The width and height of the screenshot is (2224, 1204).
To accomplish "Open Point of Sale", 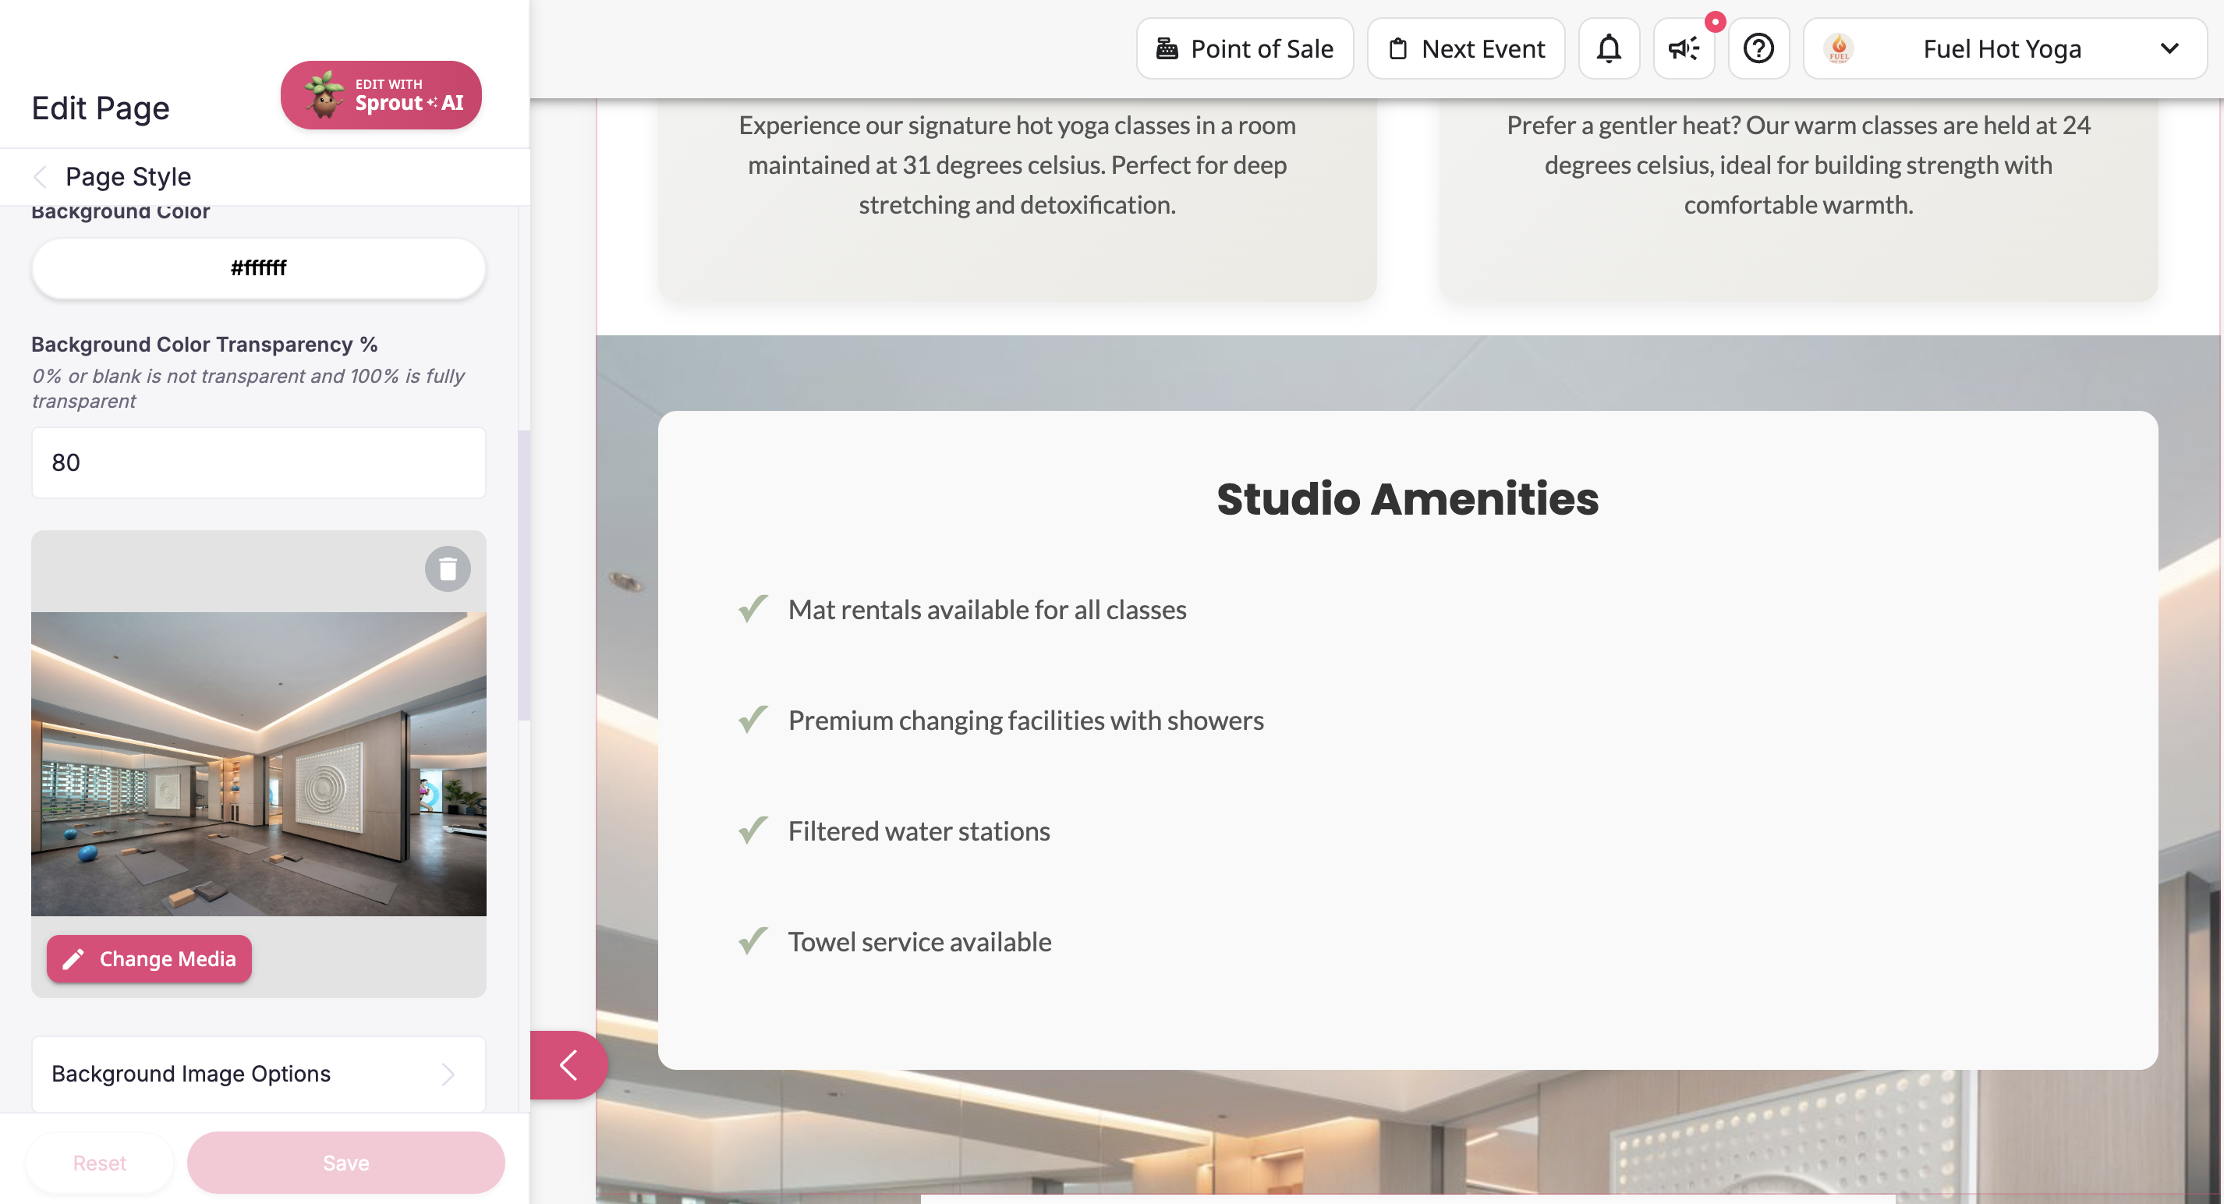I will point(1244,48).
